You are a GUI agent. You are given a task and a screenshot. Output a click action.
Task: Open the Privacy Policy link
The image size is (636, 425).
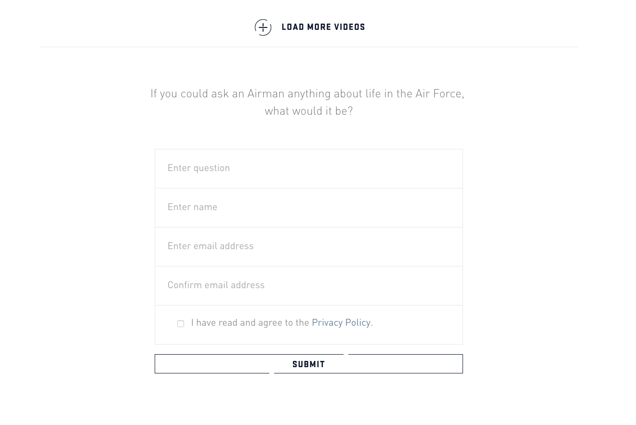tap(341, 323)
